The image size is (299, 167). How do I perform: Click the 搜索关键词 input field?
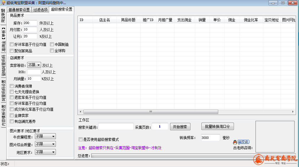[116, 127]
